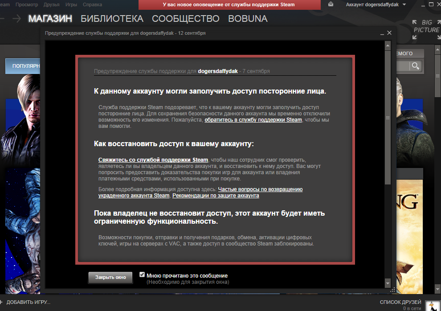Click the red Steam support notification banner
The height and width of the screenshot is (311, 441).
[x=229, y=5]
